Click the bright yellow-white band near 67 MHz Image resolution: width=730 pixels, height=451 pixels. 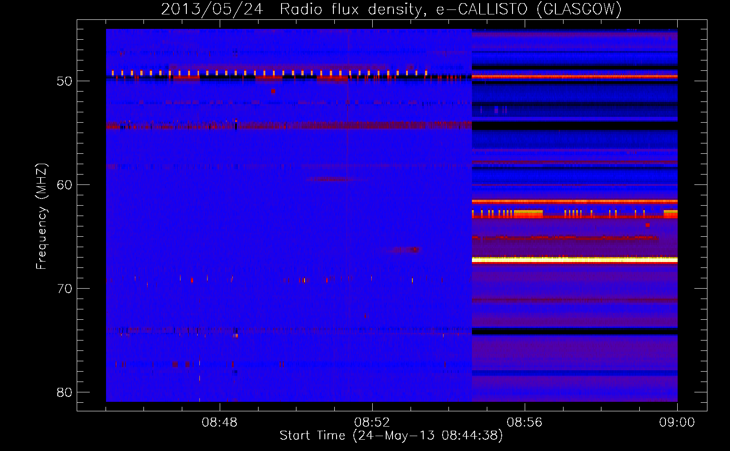[575, 260]
